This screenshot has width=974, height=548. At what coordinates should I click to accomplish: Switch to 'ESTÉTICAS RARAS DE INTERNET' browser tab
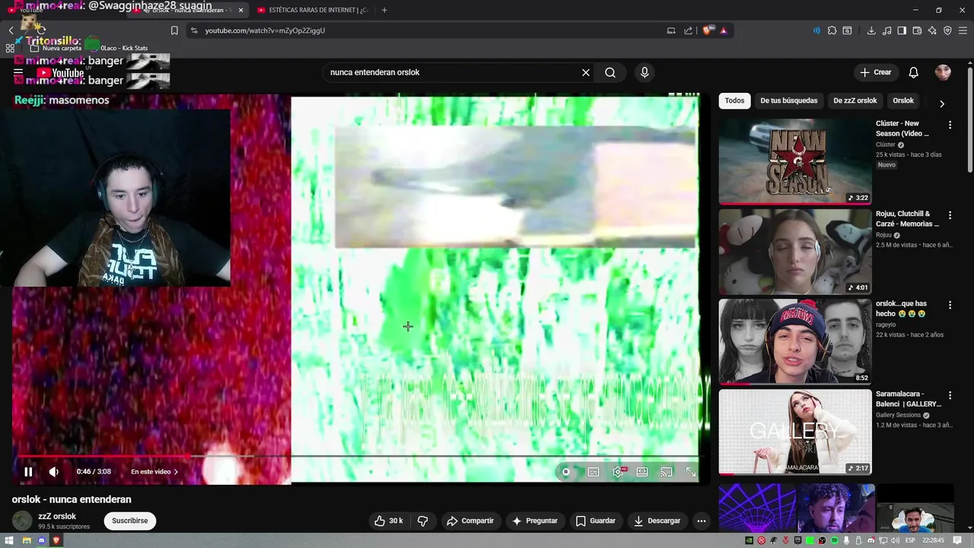312,10
